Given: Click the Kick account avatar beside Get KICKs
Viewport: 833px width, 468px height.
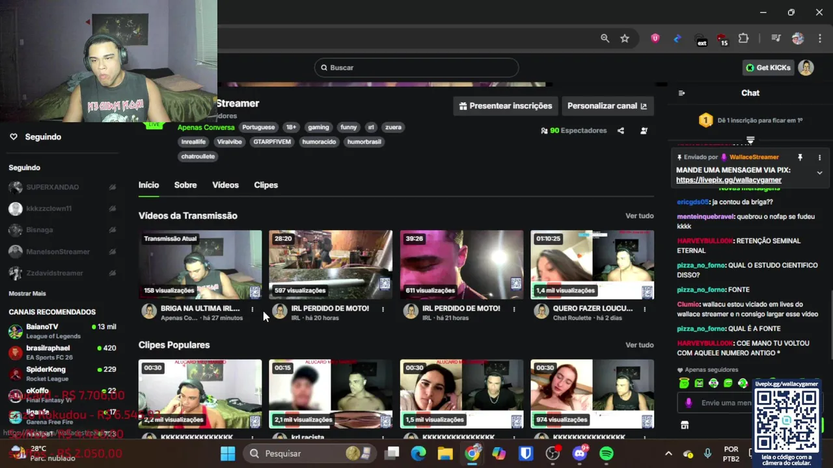Looking at the screenshot, I should click(806, 68).
